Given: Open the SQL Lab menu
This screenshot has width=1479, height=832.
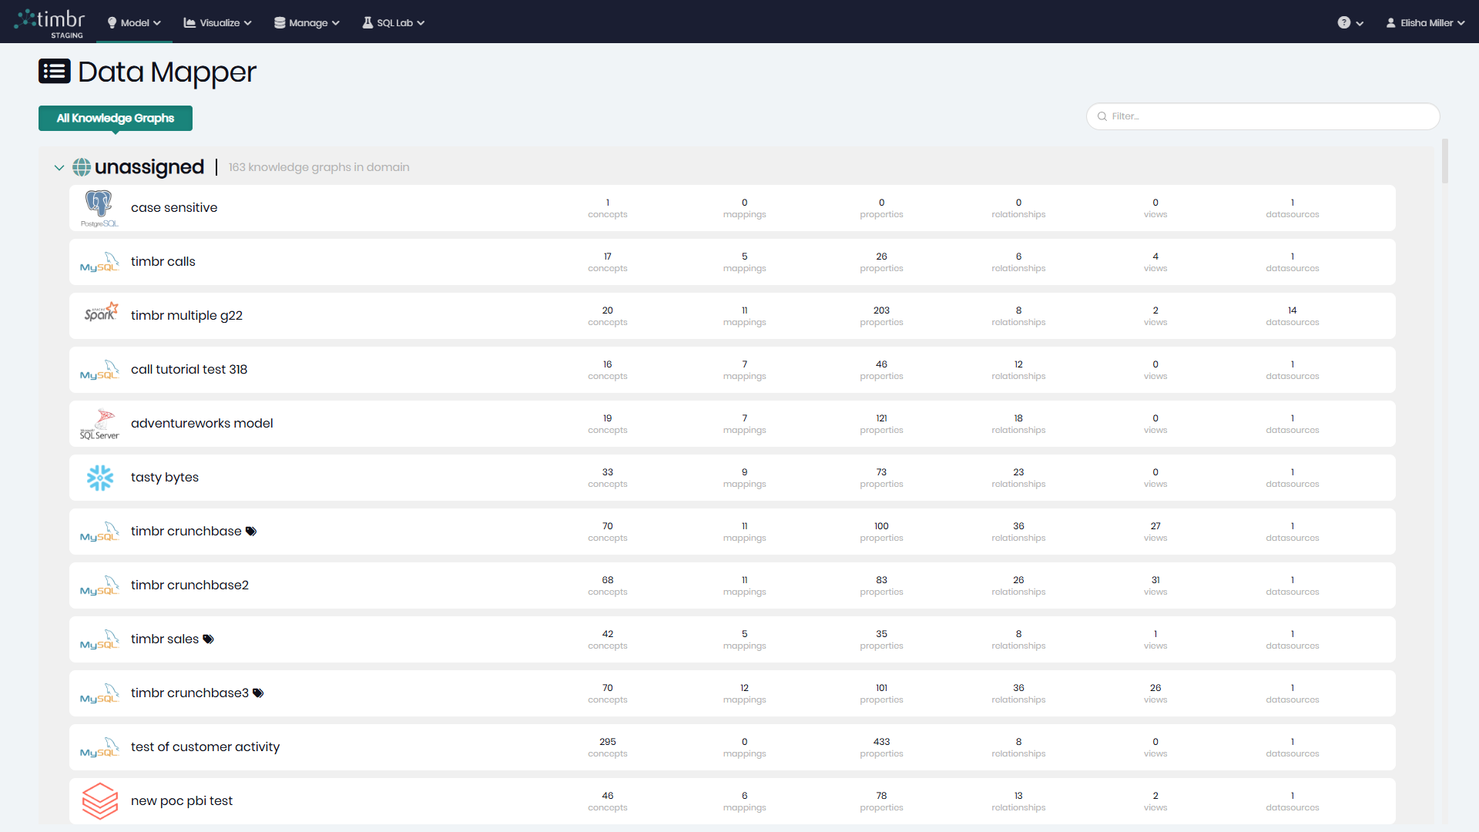Looking at the screenshot, I should [394, 23].
